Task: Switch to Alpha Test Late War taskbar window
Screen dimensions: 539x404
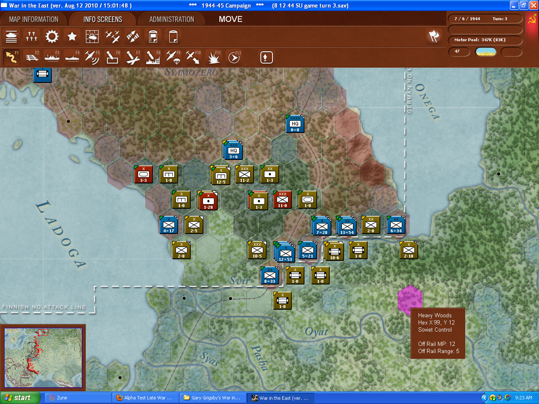Action: (x=146, y=398)
